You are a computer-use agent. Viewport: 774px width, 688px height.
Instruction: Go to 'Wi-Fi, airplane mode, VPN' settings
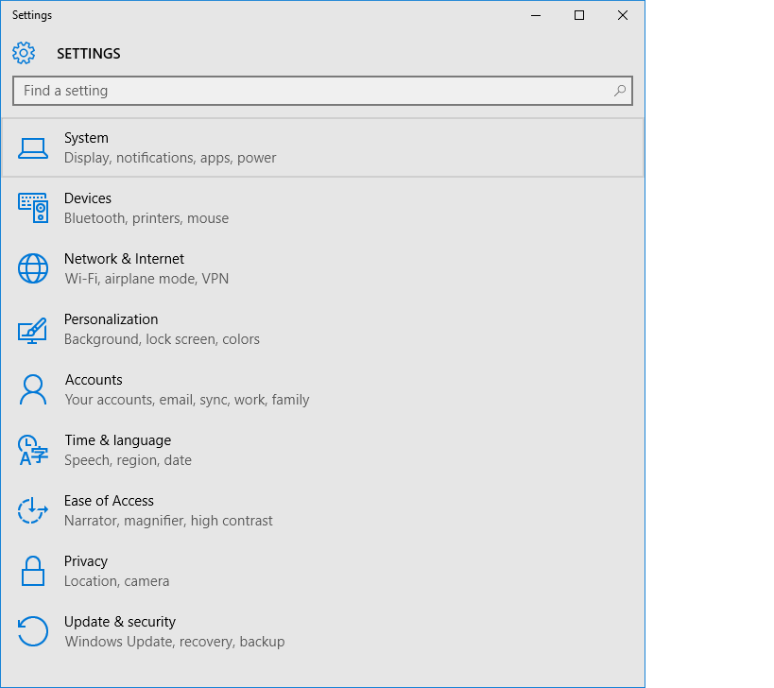click(146, 279)
